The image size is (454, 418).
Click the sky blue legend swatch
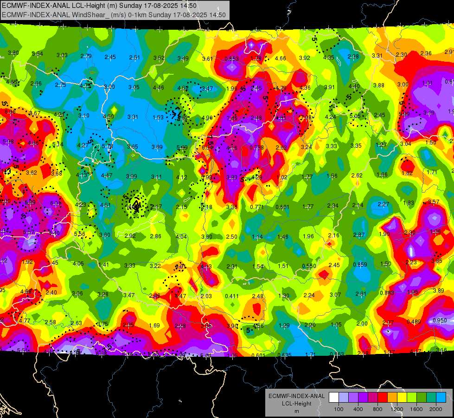(441, 398)
